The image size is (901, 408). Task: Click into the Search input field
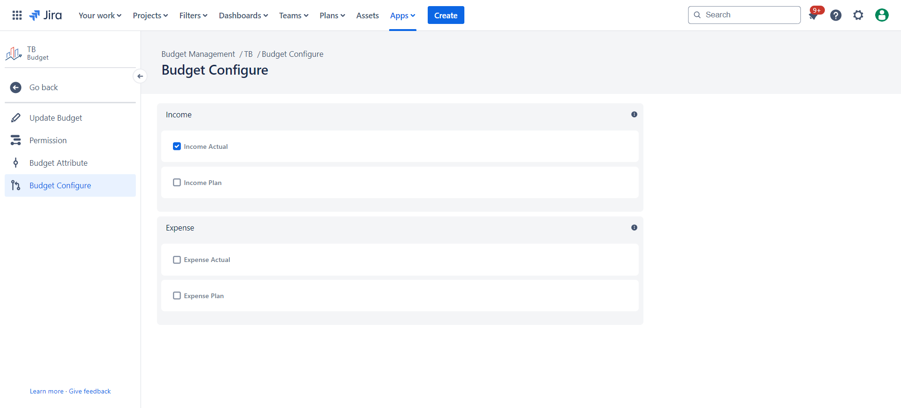coord(744,15)
